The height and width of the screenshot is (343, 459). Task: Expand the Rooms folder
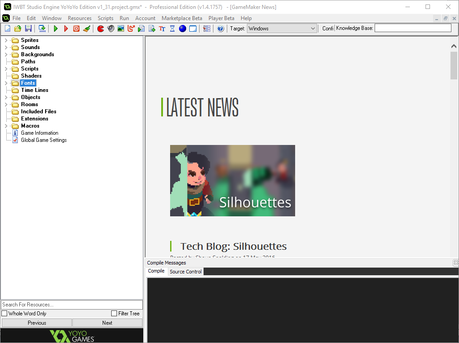(6, 104)
